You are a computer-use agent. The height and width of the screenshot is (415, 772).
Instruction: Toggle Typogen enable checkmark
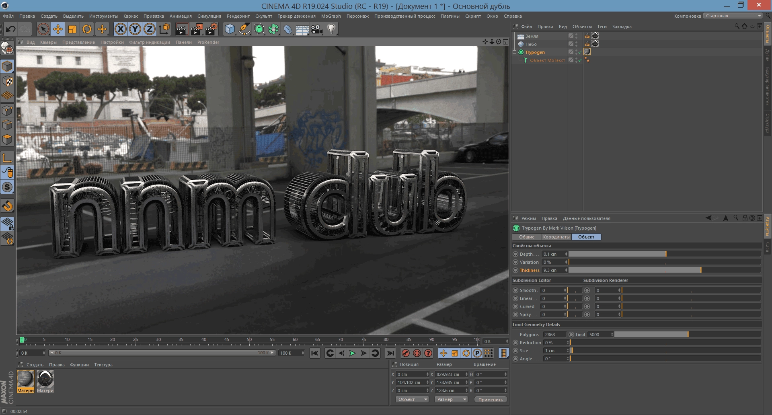(580, 52)
